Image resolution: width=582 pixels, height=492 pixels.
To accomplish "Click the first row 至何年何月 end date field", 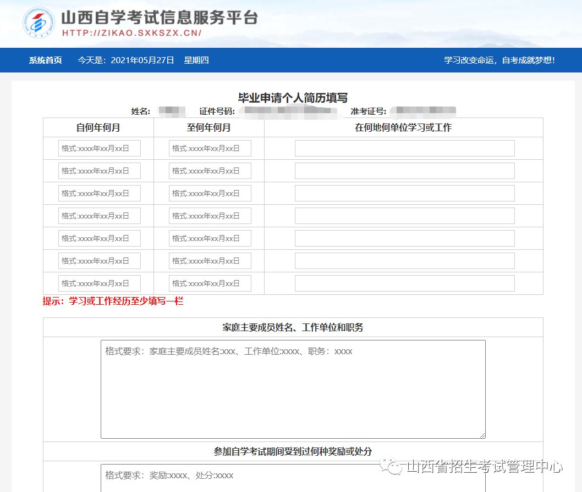I will [210, 148].
